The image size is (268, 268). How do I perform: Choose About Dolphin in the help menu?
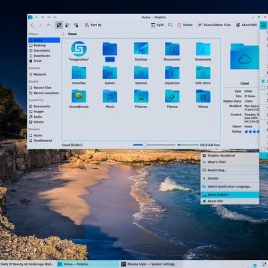tap(230, 195)
